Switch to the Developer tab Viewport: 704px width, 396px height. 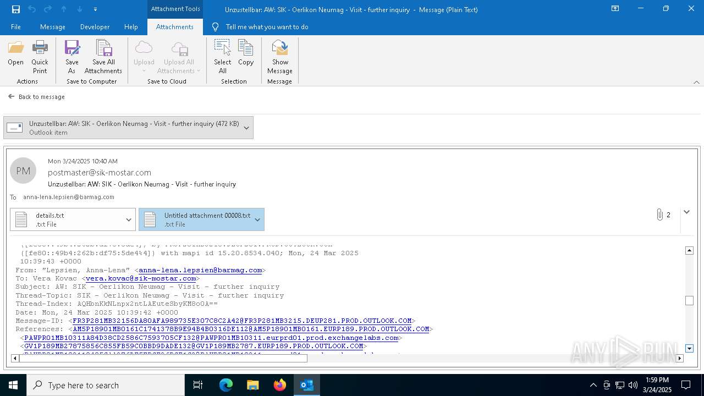pos(95,27)
